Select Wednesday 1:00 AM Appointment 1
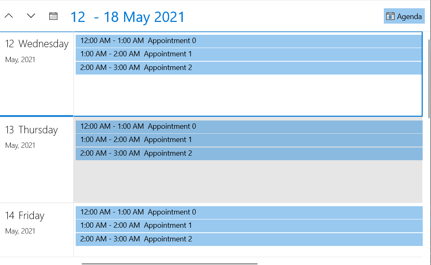The width and height of the screenshot is (431, 265). (248, 54)
